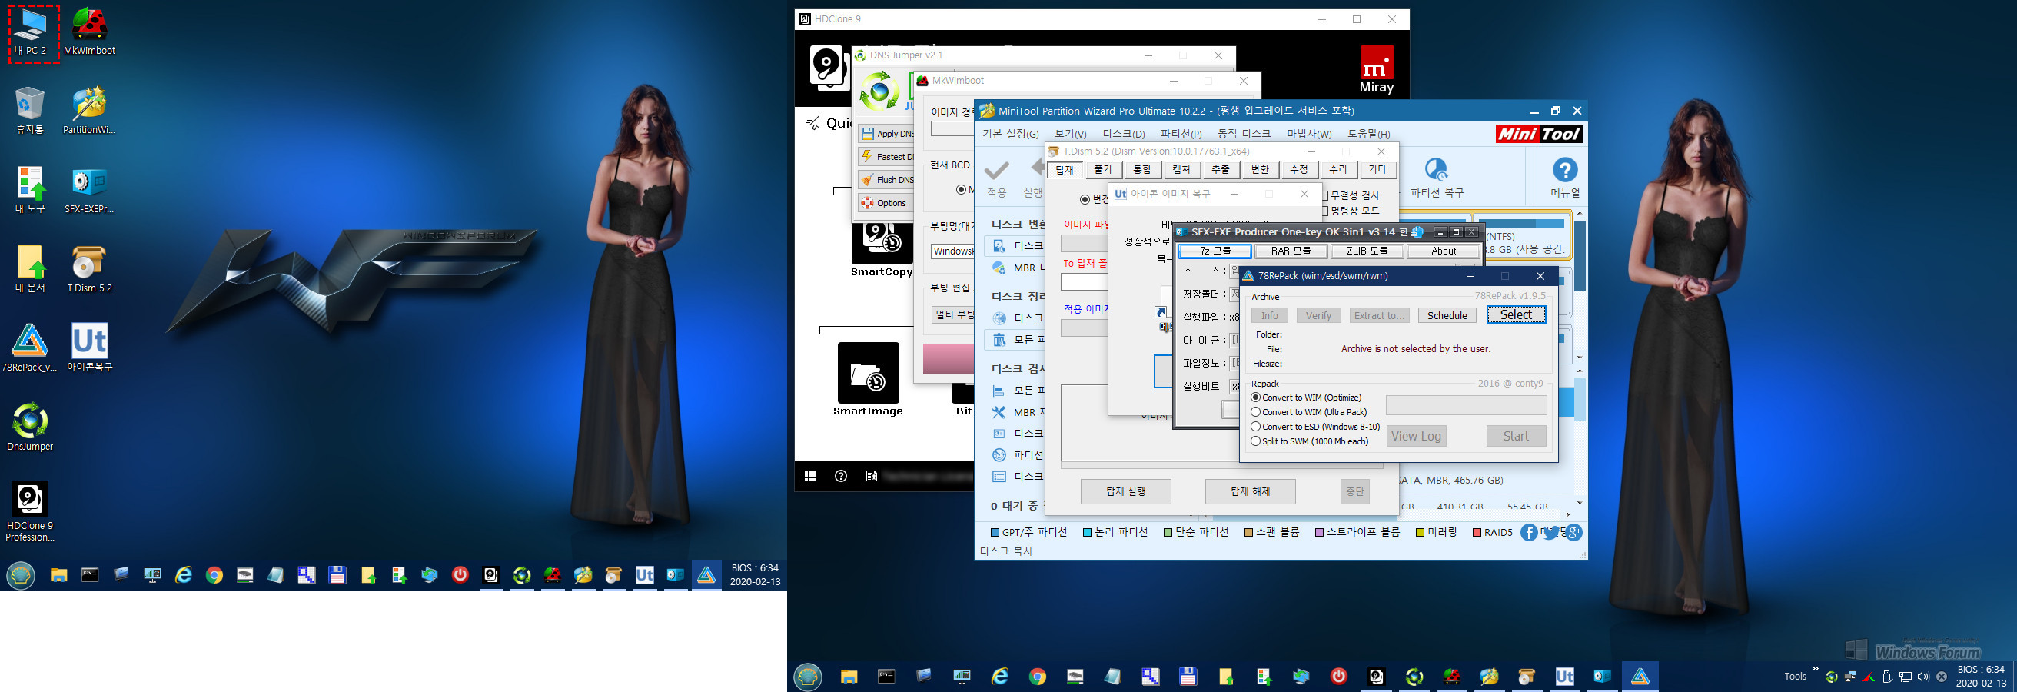Screen dimensions: 2017x692
Task: Click Apply DNS button in DNS Jumper
Action: click(886, 134)
